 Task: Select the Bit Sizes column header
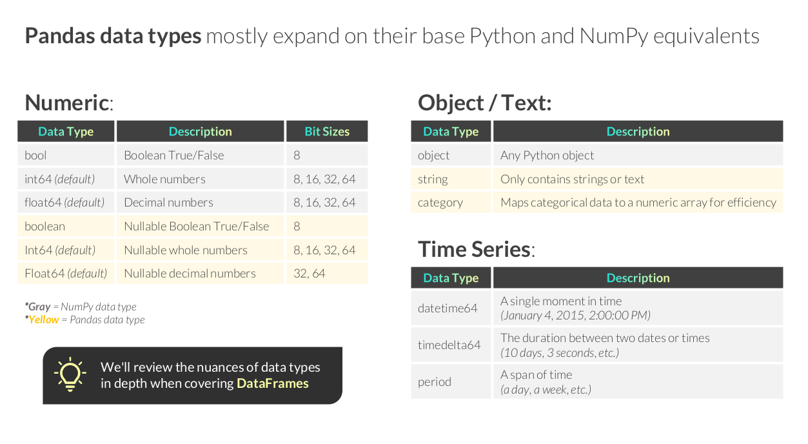327,132
